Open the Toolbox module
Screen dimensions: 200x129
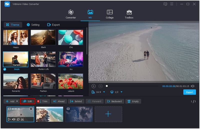[129, 14]
